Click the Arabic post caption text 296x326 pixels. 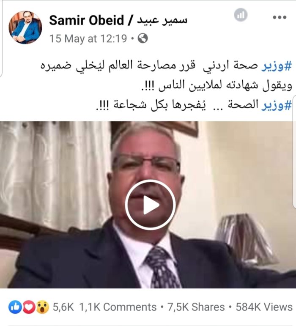tap(166, 85)
